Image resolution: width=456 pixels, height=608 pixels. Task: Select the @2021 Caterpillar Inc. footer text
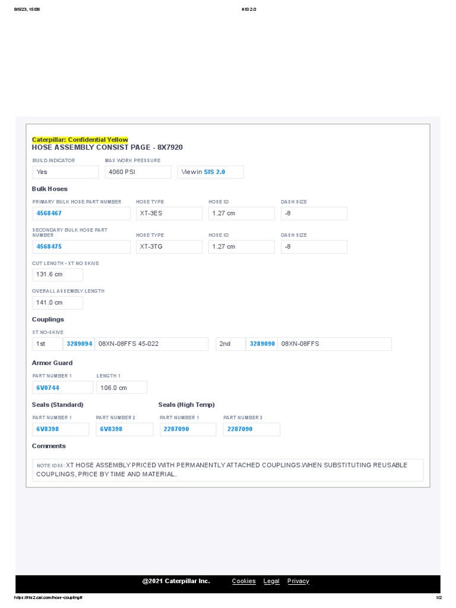176,581
